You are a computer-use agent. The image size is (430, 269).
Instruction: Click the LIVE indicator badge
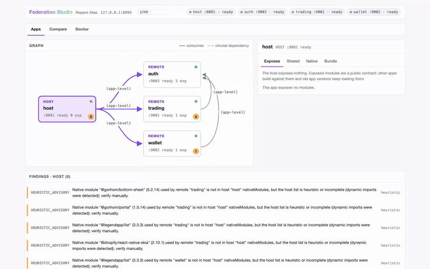coord(144,12)
